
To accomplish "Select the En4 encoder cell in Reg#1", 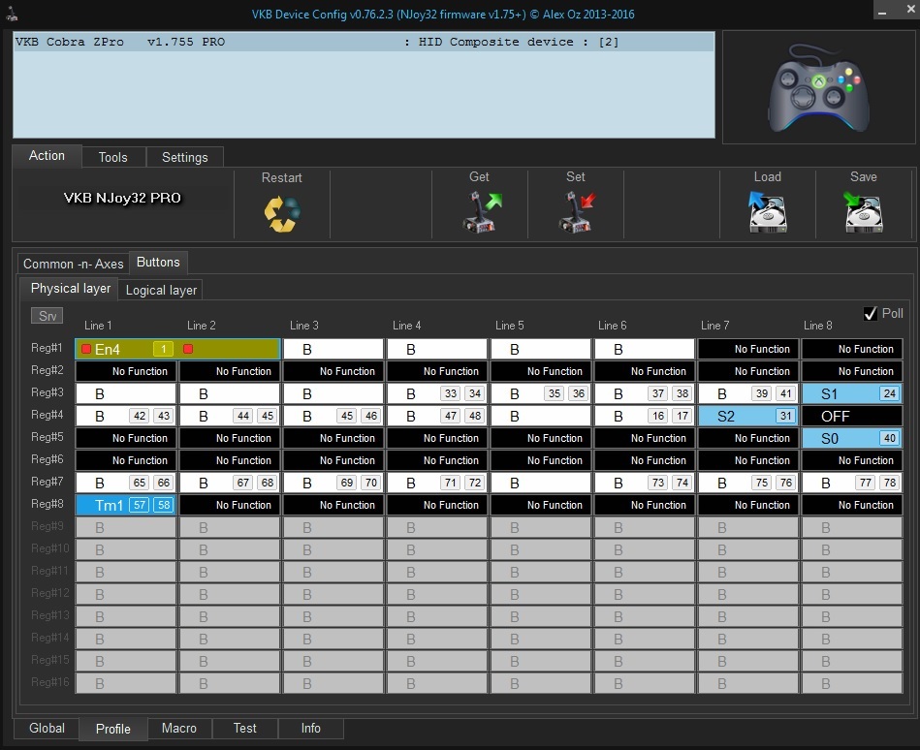I will pyautogui.click(x=177, y=349).
